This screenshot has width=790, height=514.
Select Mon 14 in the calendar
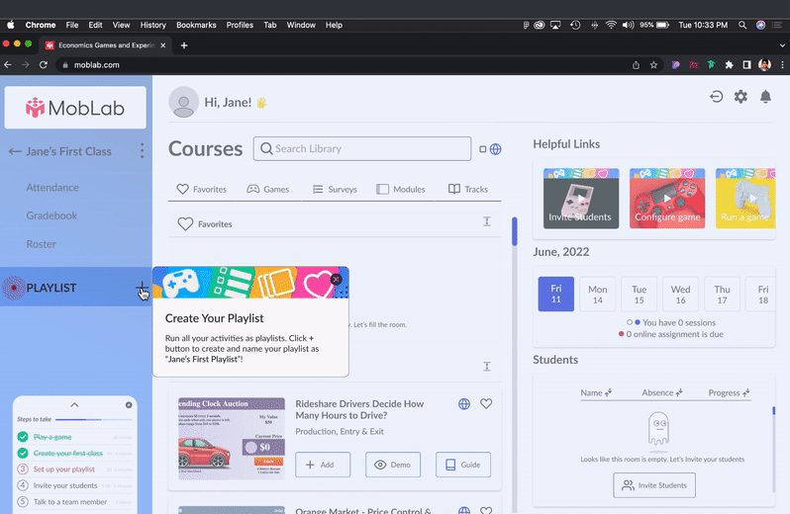(x=598, y=294)
